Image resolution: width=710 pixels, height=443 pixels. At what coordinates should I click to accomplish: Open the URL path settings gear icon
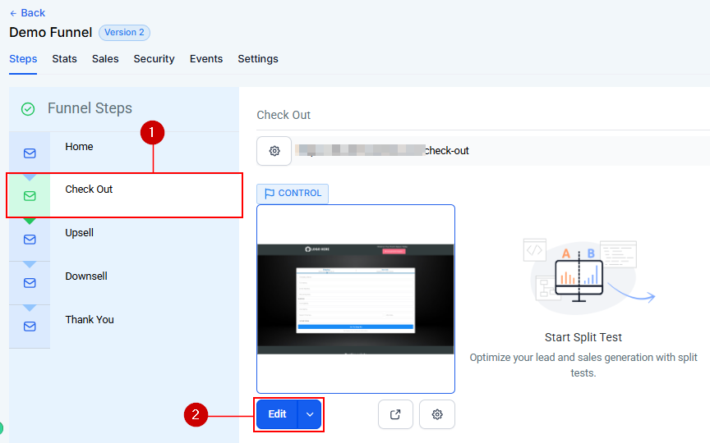click(x=274, y=151)
